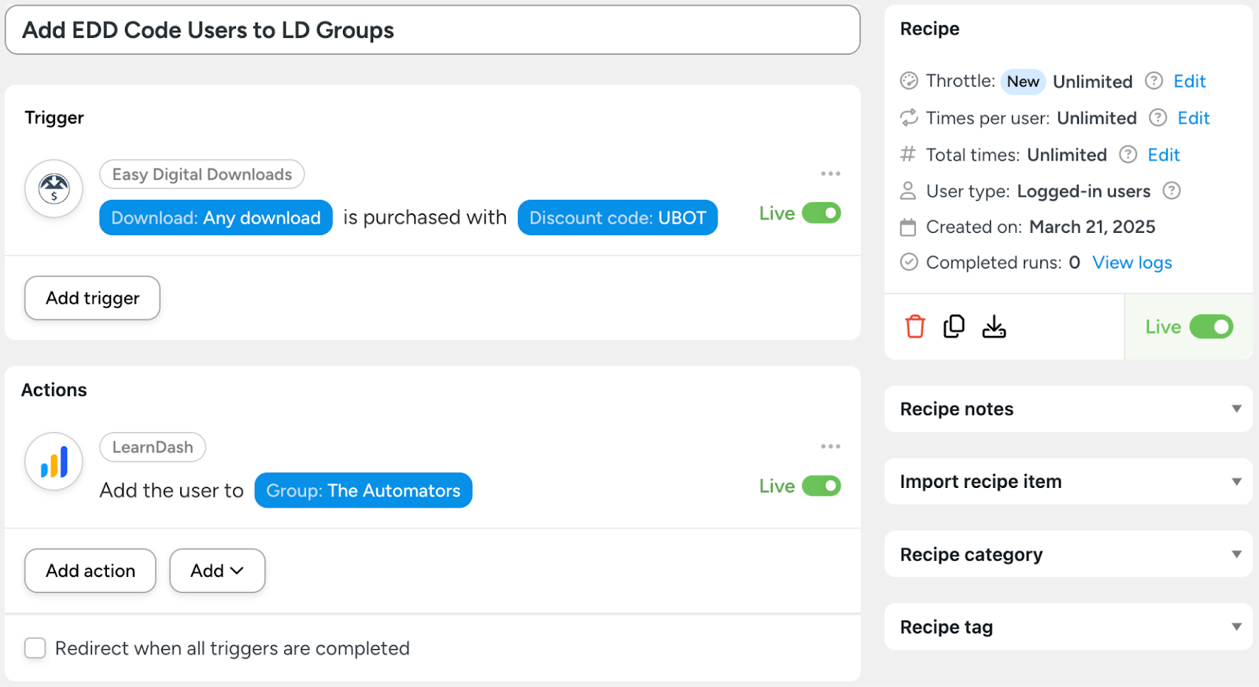
Task: Click the duplicate recipe copy icon
Action: (x=954, y=327)
